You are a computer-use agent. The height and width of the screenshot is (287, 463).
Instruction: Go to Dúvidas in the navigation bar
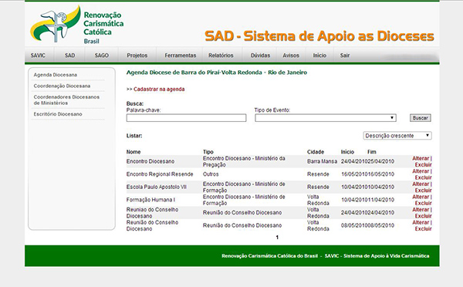coord(260,56)
